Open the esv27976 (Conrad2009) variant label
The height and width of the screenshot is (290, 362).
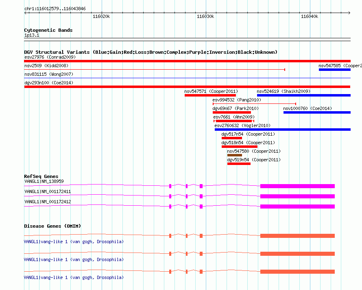pyautogui.click(x=50, y=57)
